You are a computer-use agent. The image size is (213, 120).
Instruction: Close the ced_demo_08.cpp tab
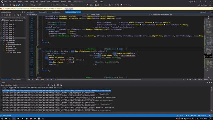click(80, 12)
